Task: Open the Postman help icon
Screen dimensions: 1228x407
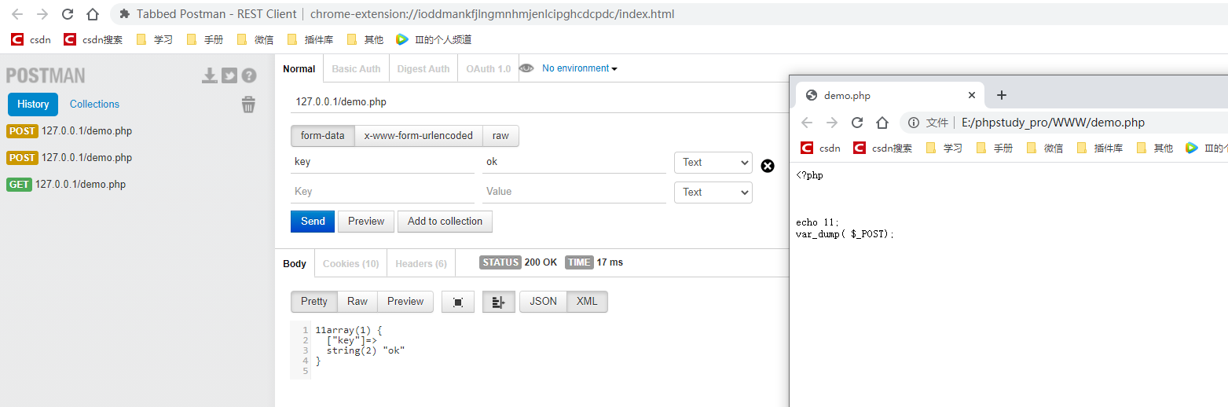Action: [249, 75]
